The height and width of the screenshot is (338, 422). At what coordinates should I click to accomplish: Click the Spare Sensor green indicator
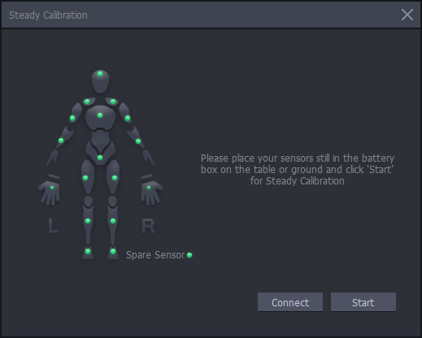189,255
